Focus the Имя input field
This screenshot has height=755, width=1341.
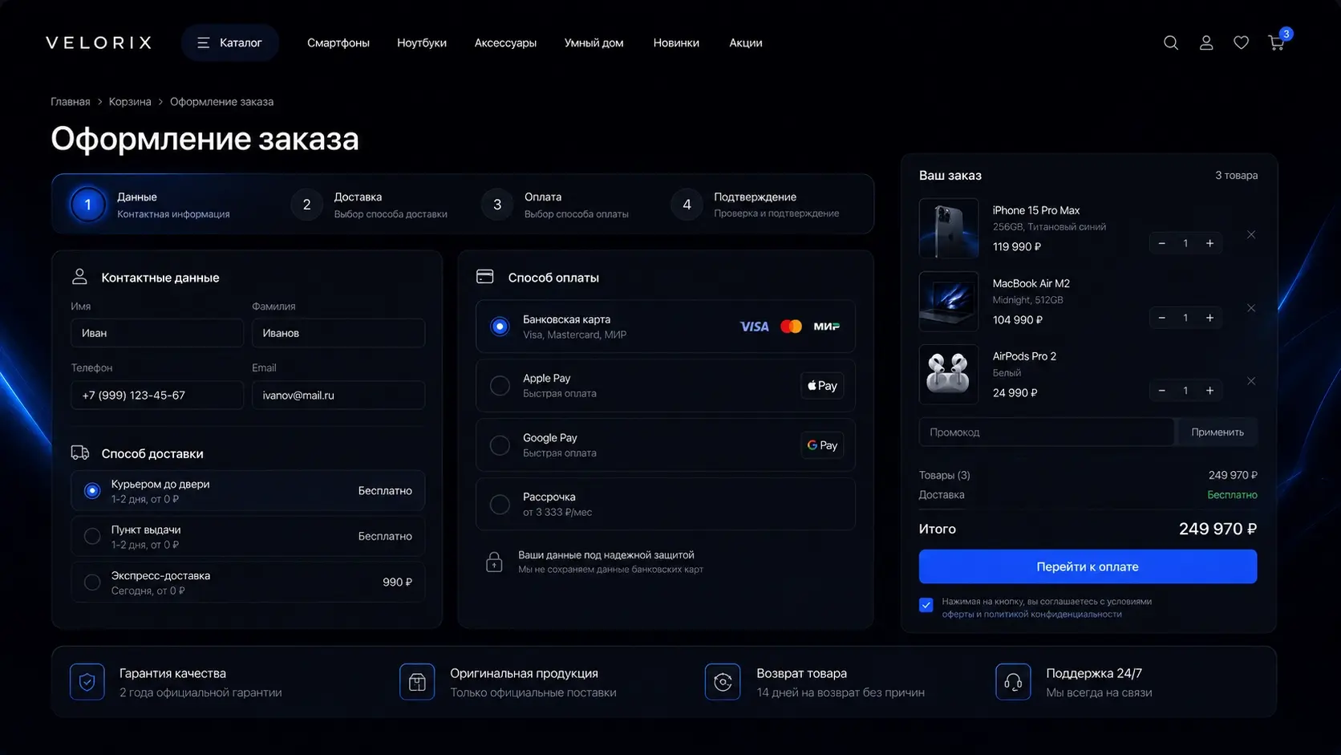[x=157, y=333]
